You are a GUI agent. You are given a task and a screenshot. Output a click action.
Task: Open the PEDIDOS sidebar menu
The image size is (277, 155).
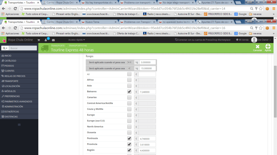tap(19, 66)
